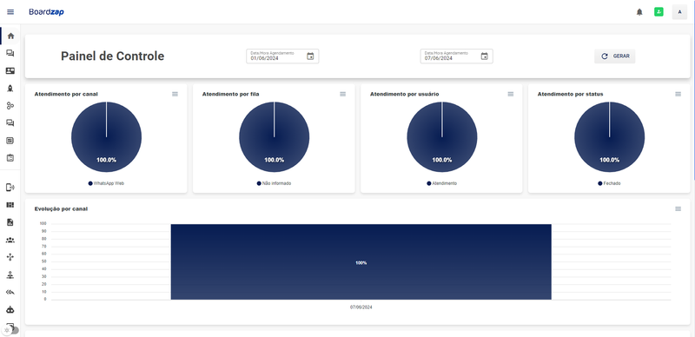Click the GERAR button
Screen dimensions: 695x337
point(615,56)
